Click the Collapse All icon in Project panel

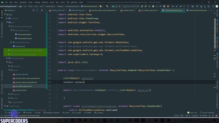(37, 10)
